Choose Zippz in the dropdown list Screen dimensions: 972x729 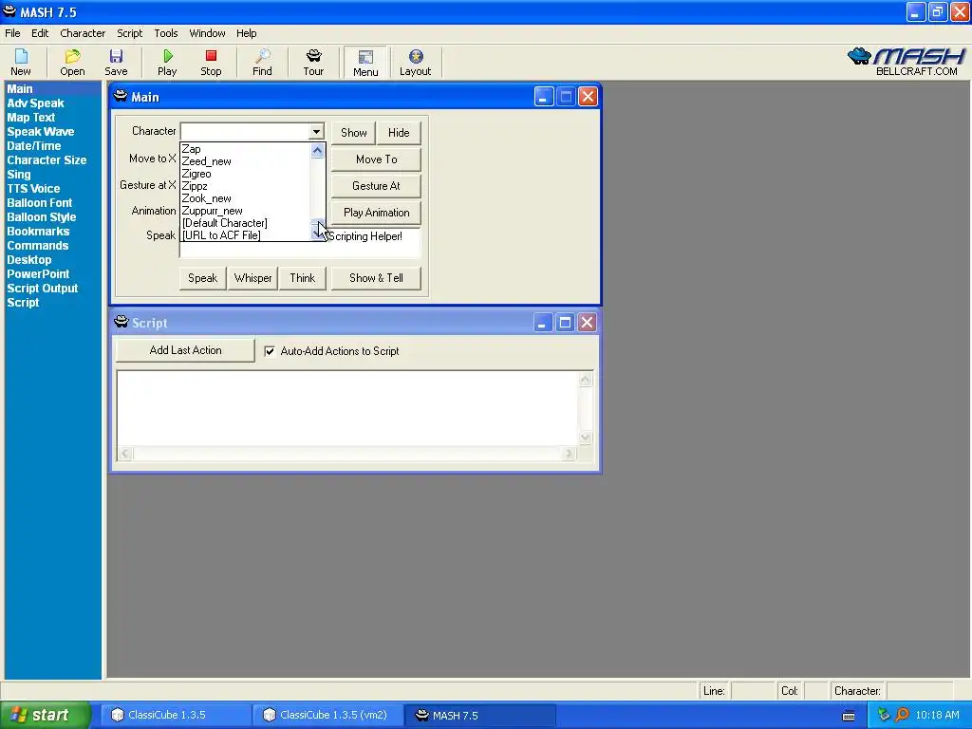195,186
